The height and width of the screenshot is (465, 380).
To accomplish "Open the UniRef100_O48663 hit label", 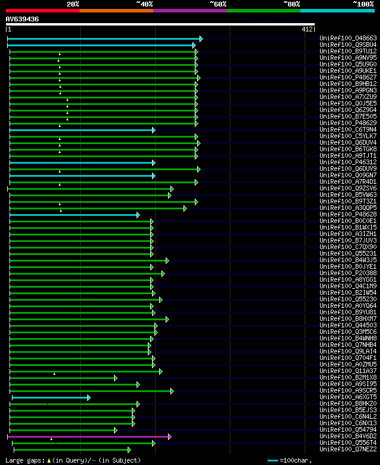I will (x=348, y=38).
